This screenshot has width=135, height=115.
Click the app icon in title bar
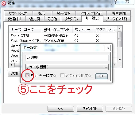click(4, 3)
